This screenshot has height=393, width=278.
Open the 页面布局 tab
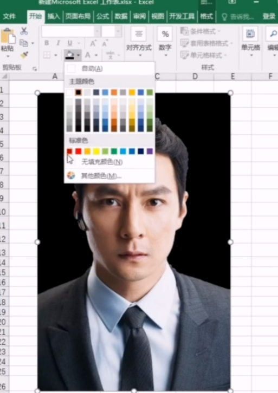[78, 17]
